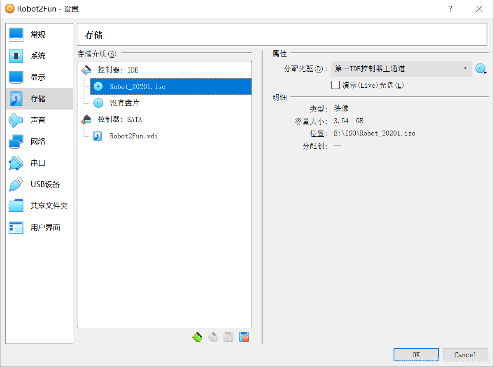Toggle the 演示(Live)光盘 checkbox
This screenshot has width=494, height=367.
click(336, 85)
